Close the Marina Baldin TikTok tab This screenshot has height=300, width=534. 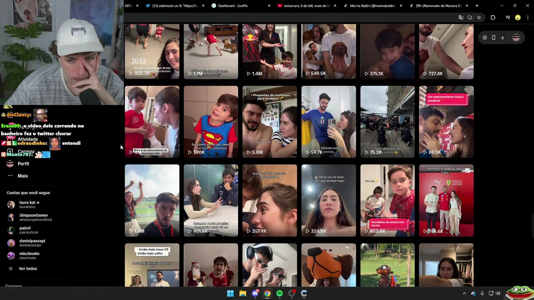click(401, 6)
